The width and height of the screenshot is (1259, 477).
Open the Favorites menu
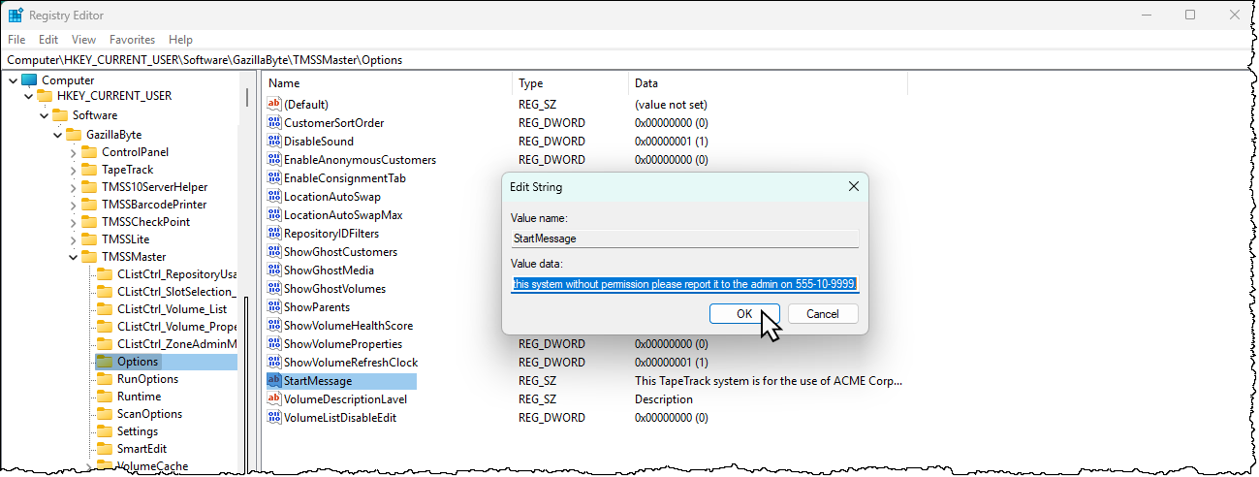[x=132, y=40]
